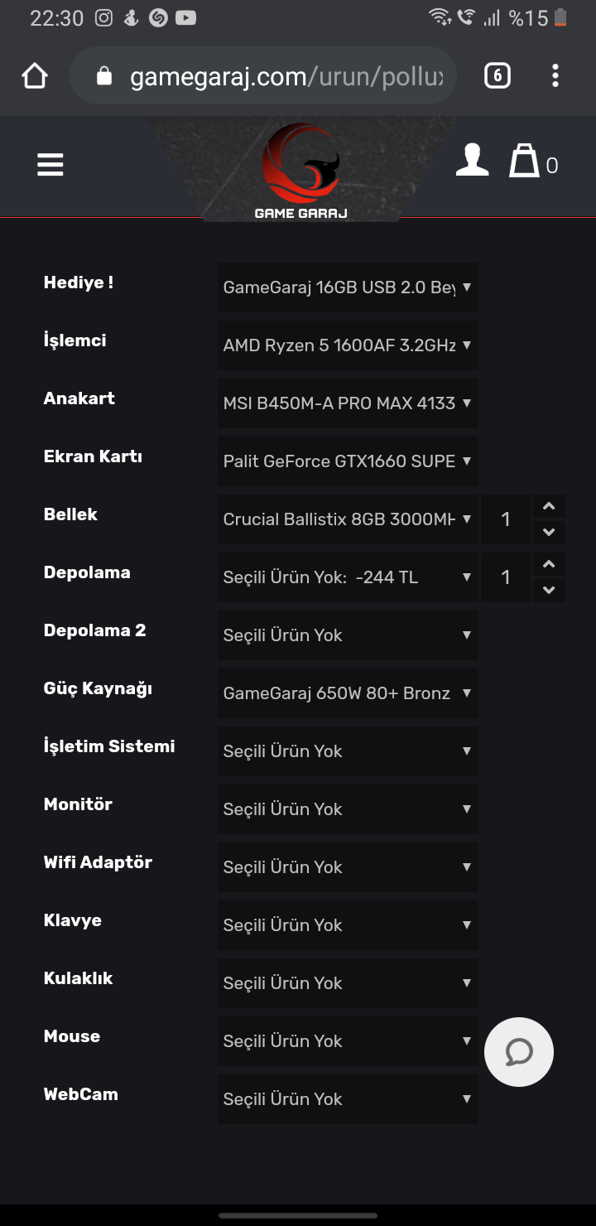The image size is (596, 1226).
Task: Open the live chat bubble
Action: click(x=519, y=1052)
